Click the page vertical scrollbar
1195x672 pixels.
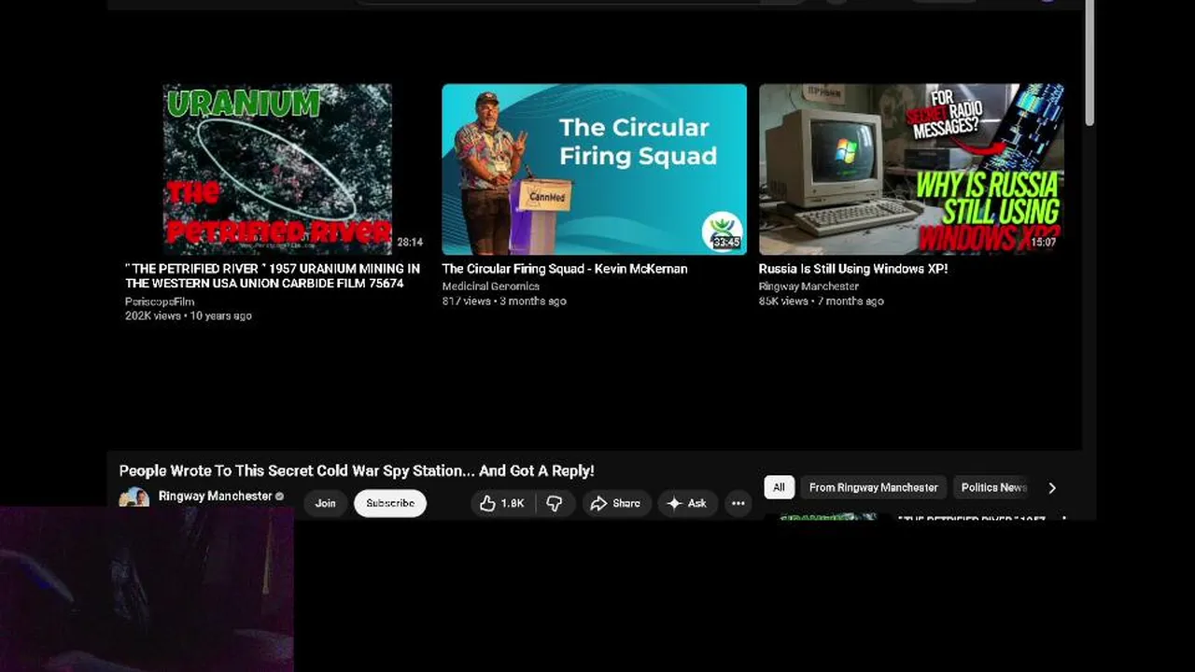click(1089, 65)
